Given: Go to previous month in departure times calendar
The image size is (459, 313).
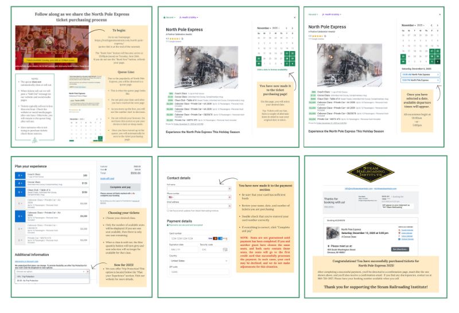Looking at the screenshot, I should point(431,25).
